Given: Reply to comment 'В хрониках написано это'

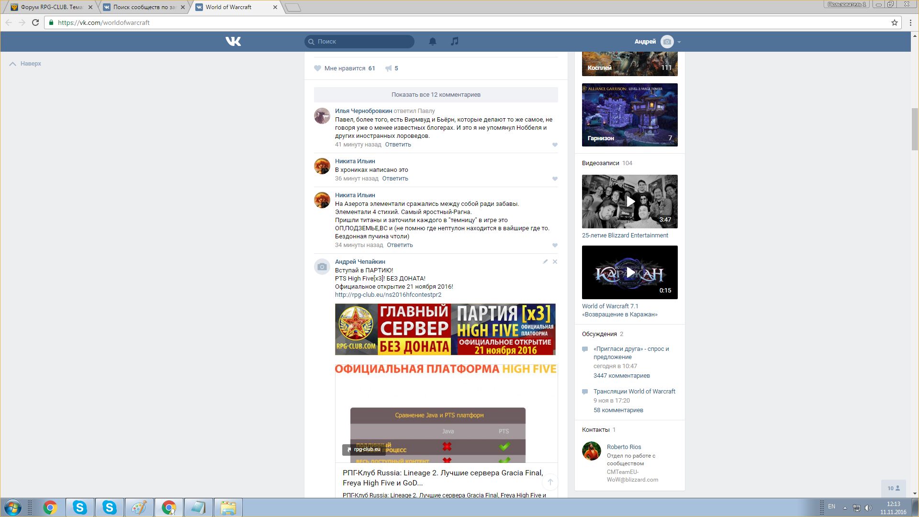Looking at the screenshot, I should [x=395, y=179].
